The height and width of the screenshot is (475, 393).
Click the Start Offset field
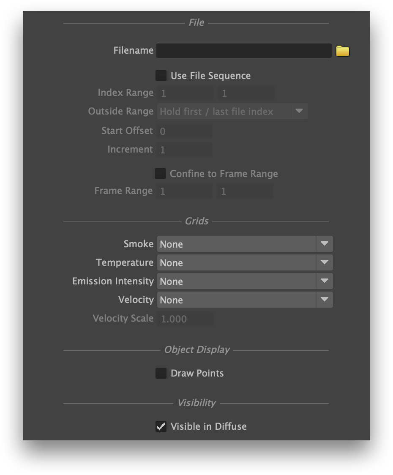click(185, 131)
